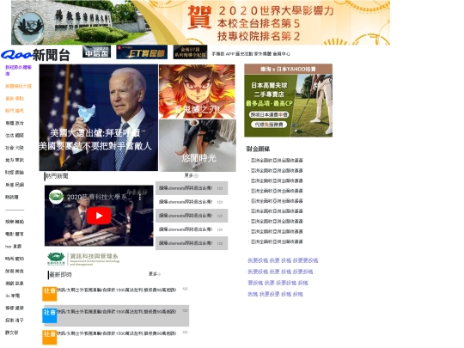Viewport: 464px width, 348px height.
Task: Open the 美國大選出爐 Biden headline image
Action: tap(99, 118)
